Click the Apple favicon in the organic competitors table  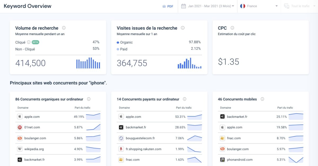click(20, 117)
